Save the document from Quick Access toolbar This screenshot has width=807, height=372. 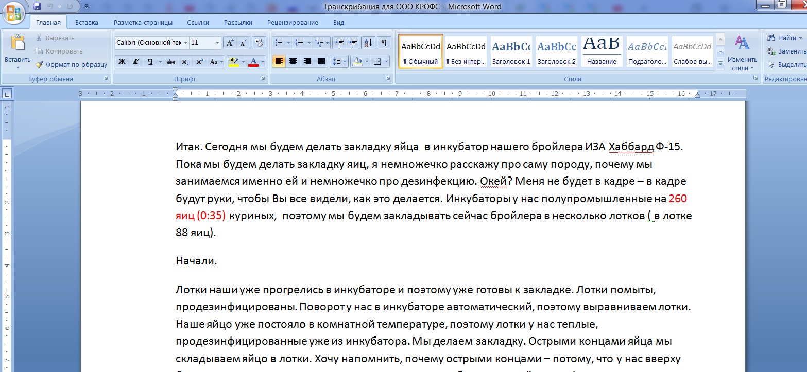tap(37, 7)
